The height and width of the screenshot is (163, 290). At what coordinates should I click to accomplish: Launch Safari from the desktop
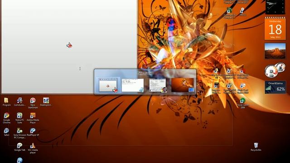(6, 132)
